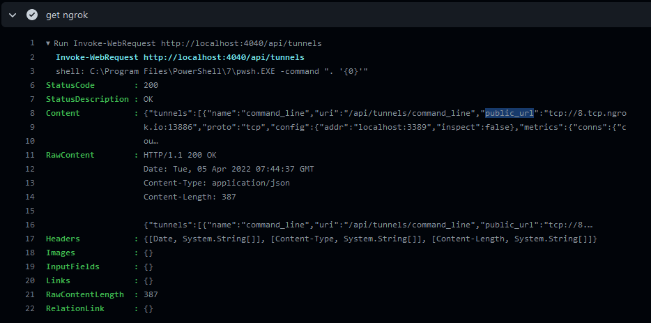This screenshot has width=651, height=323.
Task: Click the shell pwsh.EXE command line
Action: [212, 71]
